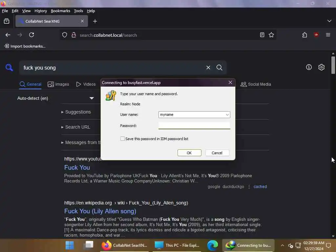Switch to the Social Media tab
Screen dimensions: 336x252
pos(256,84)
